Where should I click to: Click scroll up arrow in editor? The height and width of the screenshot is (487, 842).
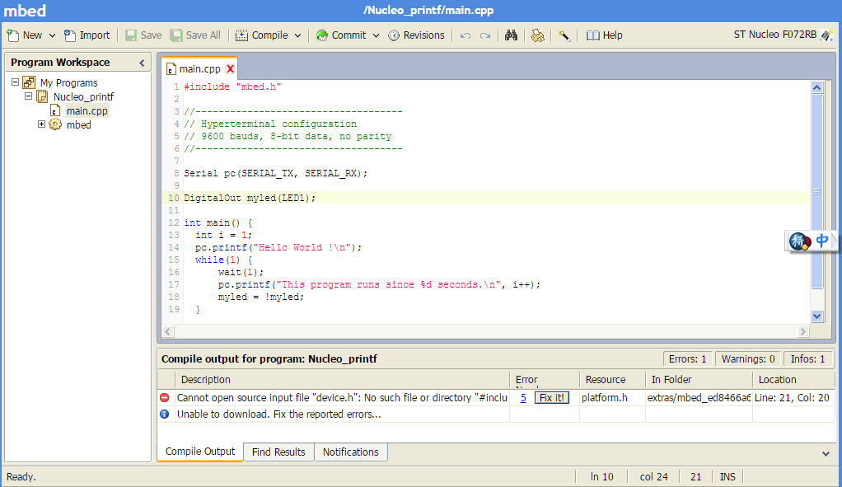pyautogui.click(x=816, y=87)
